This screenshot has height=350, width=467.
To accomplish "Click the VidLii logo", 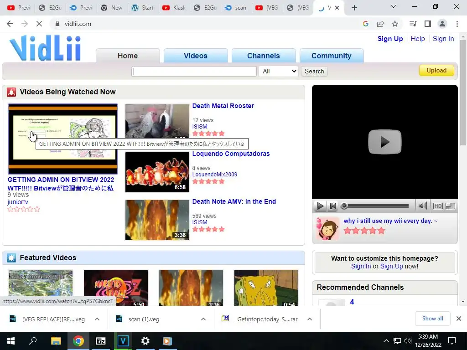I will pos(45,48).
